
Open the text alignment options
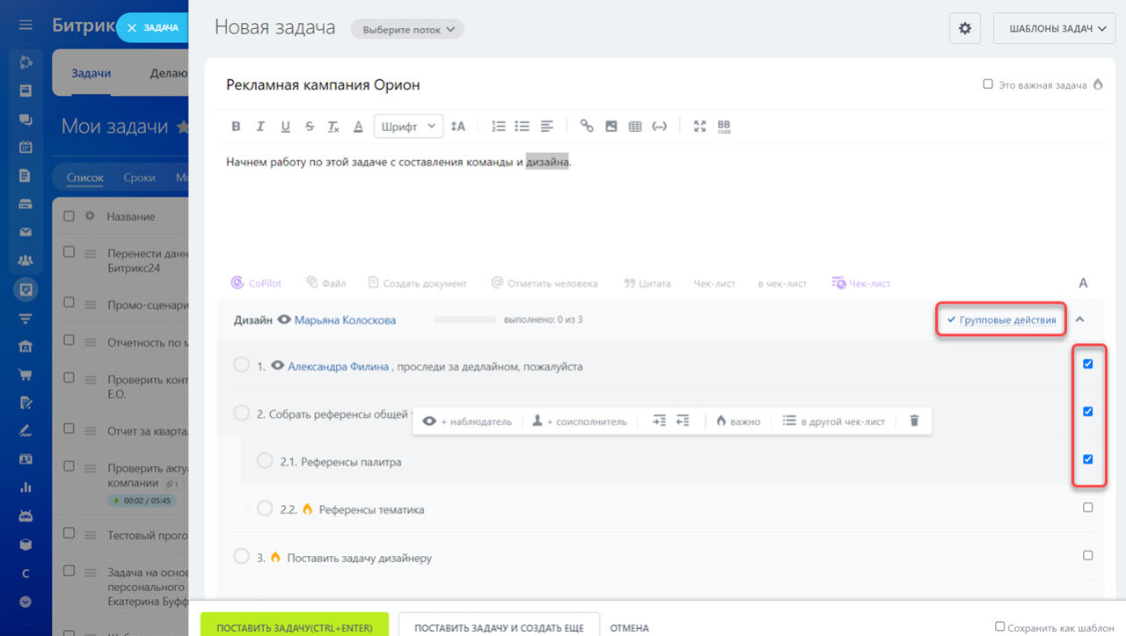pos(547,127)
